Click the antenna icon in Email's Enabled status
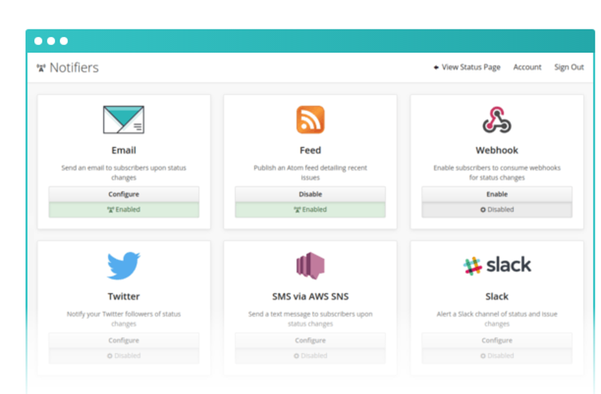 click(111, 210)
